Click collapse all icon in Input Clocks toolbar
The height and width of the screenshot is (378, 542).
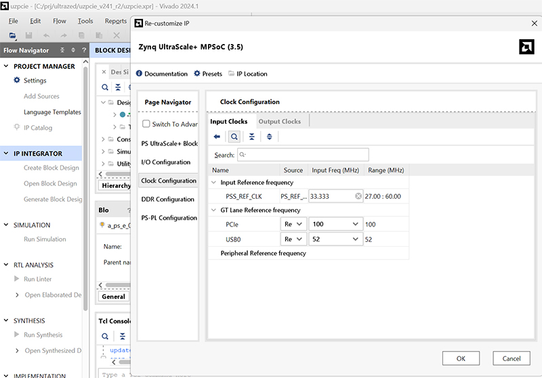point(252,137)
